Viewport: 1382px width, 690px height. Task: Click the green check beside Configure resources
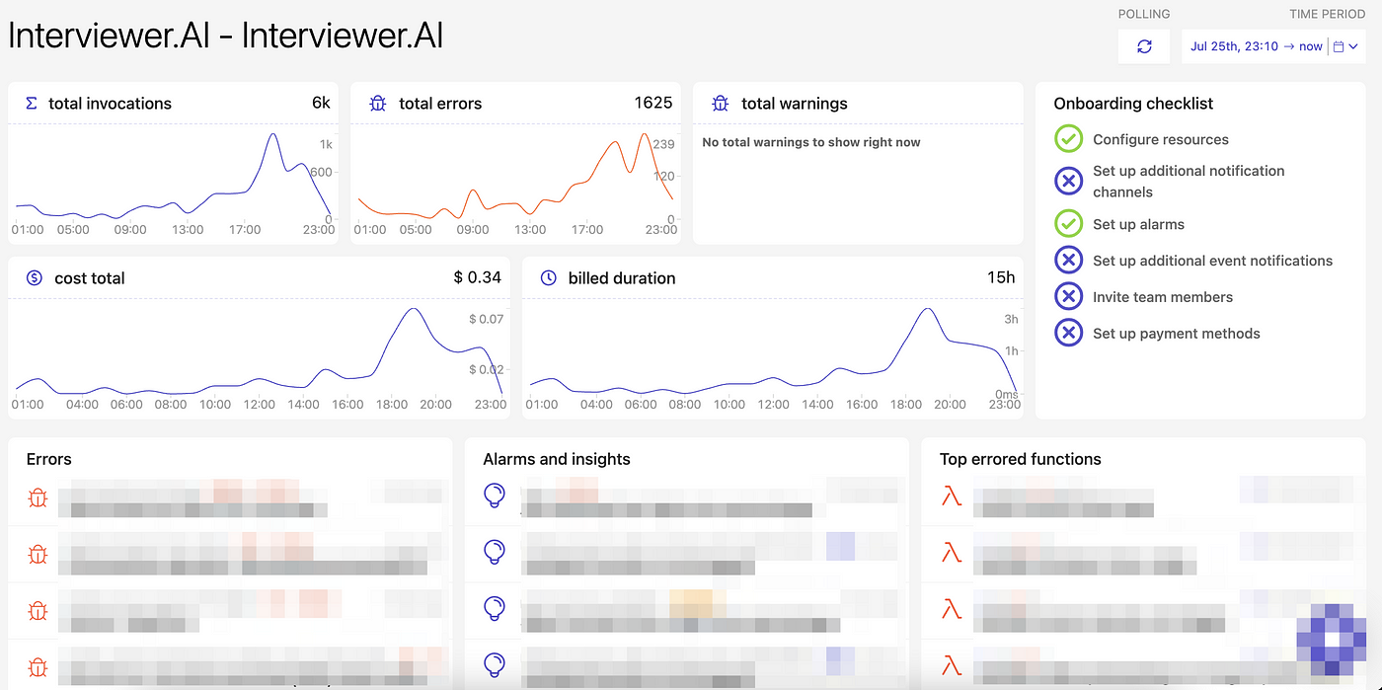point(1068,139)
